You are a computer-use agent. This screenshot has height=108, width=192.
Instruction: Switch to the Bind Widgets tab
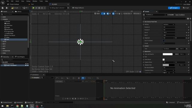pos(20,57)
